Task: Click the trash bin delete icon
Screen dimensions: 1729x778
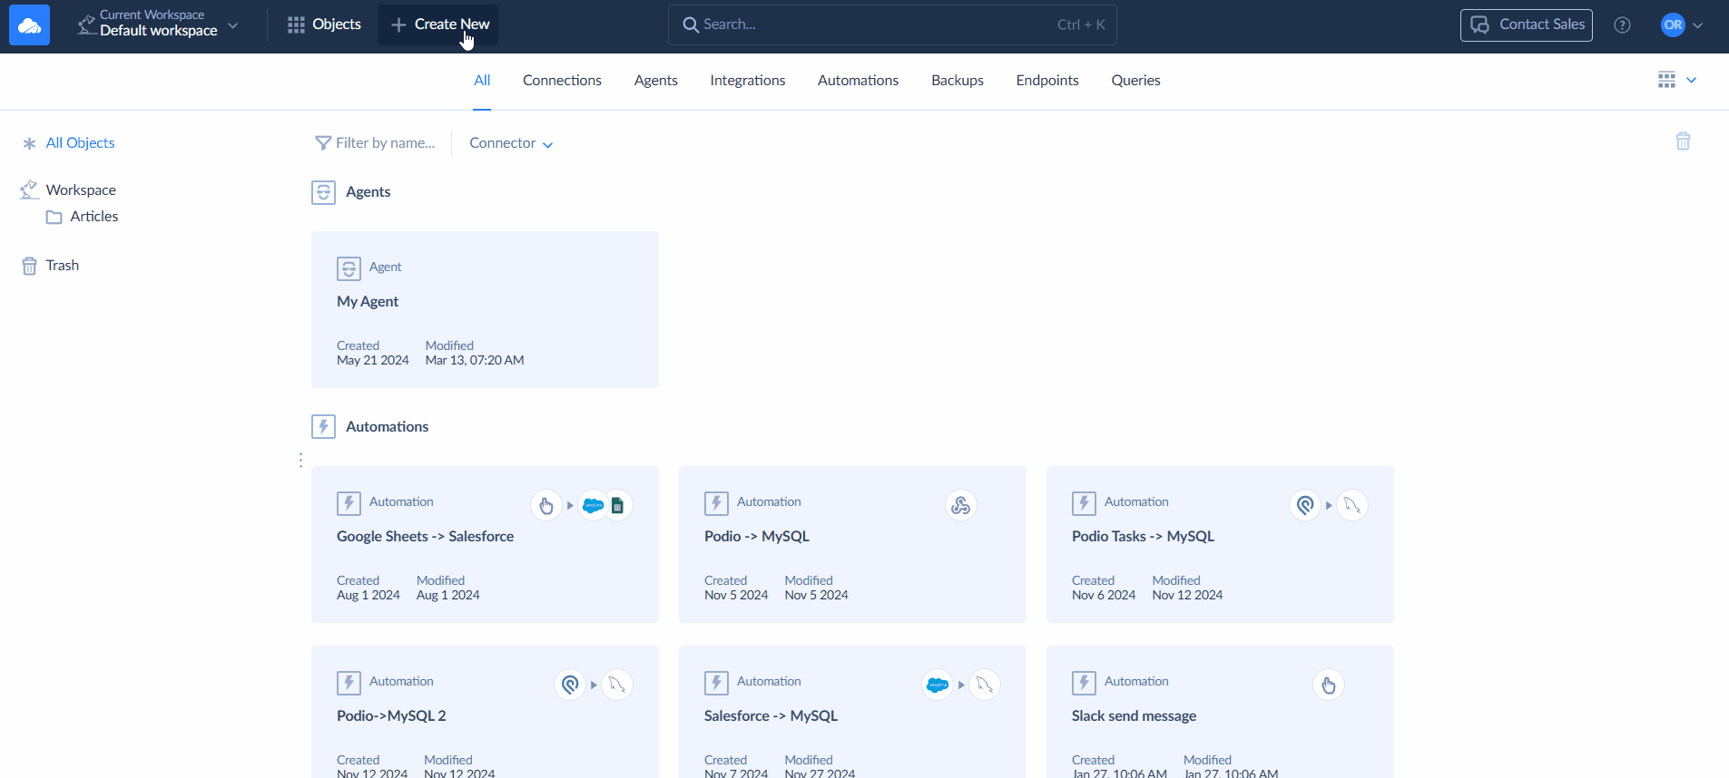Action: (x=1683, y=141)
